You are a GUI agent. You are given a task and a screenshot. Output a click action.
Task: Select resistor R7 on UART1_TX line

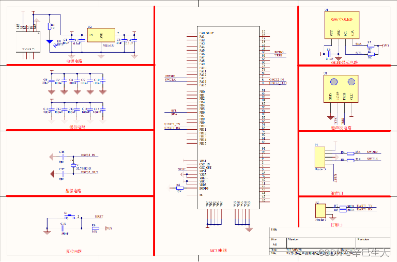(x=343, y=207)
